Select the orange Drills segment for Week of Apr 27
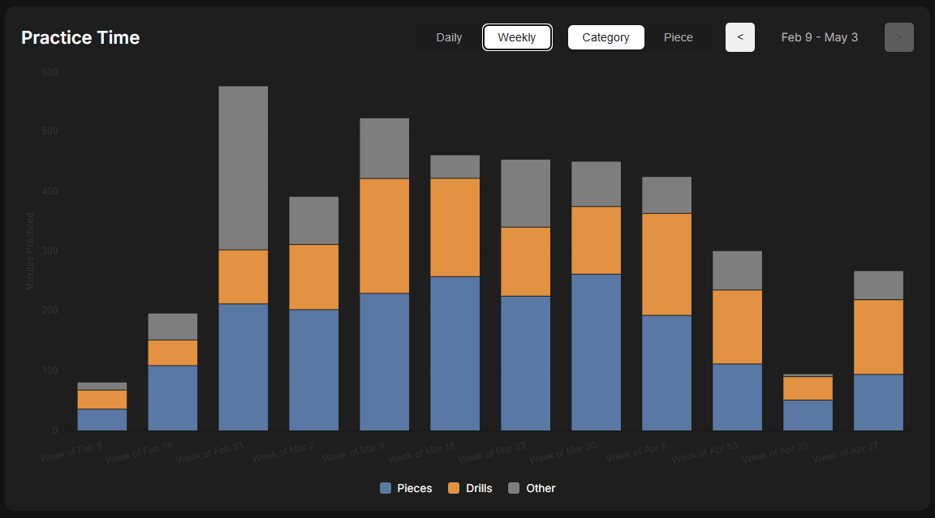 point(878,337)
